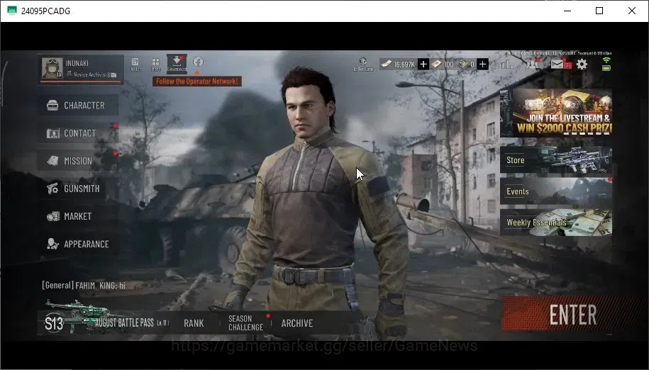Click the MISSION document icon
The width and height of the screenshot is (649, 370).
coord(52,160)
